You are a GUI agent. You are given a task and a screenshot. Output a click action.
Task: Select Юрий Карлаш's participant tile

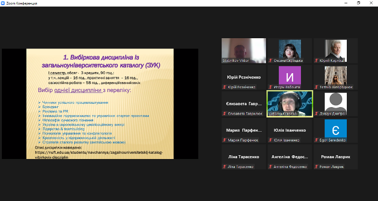pos(335,50)
